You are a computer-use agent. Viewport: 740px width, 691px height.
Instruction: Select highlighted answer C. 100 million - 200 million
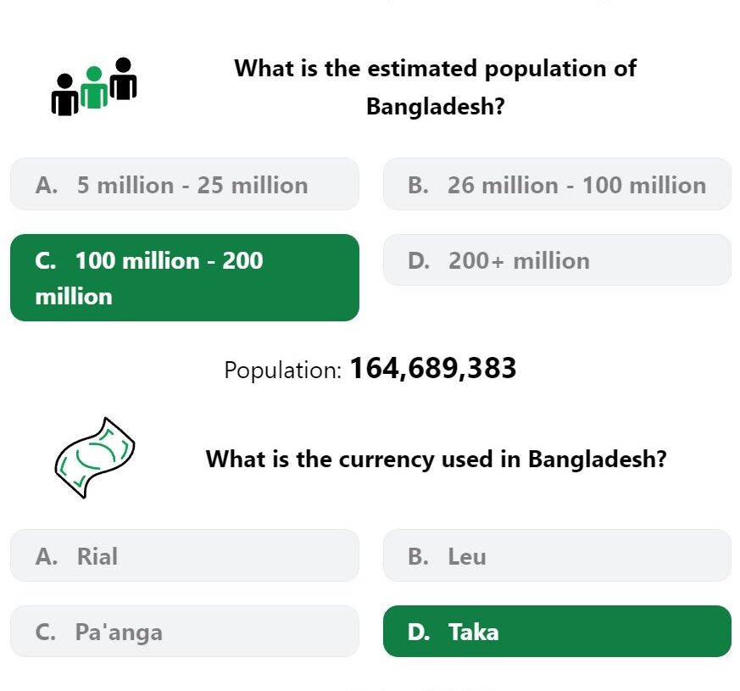pos(185,277)
